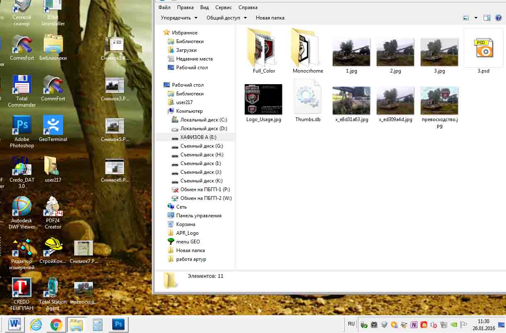506x333 pixels.
Task: Open Съемный диск (K:)
Action: click(x=202, y=181)
